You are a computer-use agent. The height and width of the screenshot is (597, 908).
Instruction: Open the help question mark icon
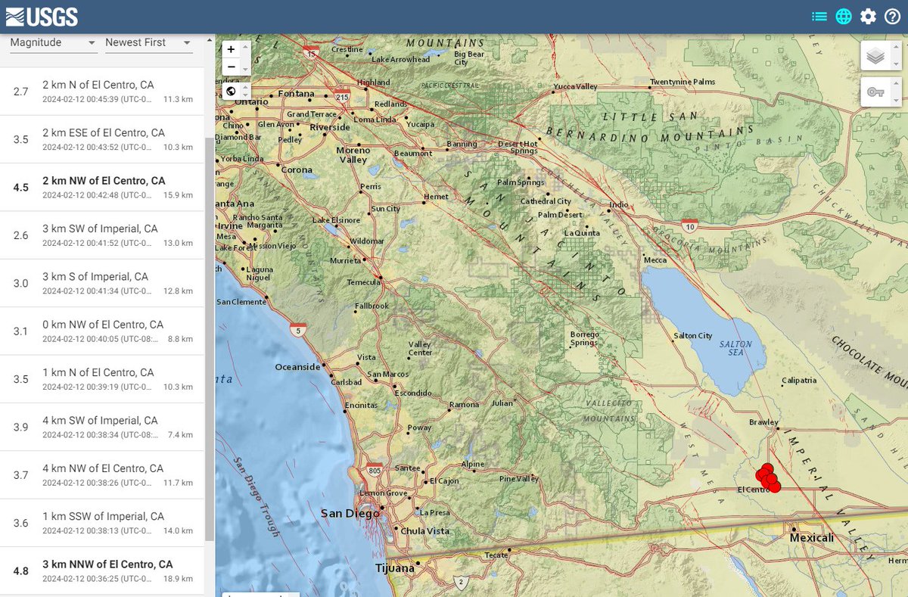pos(891,15)
